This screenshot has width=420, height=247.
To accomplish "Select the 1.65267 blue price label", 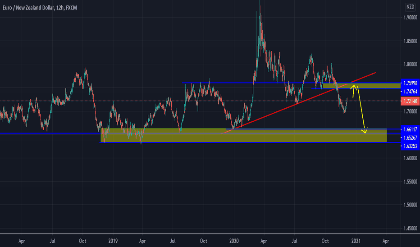I will point(410,137).
